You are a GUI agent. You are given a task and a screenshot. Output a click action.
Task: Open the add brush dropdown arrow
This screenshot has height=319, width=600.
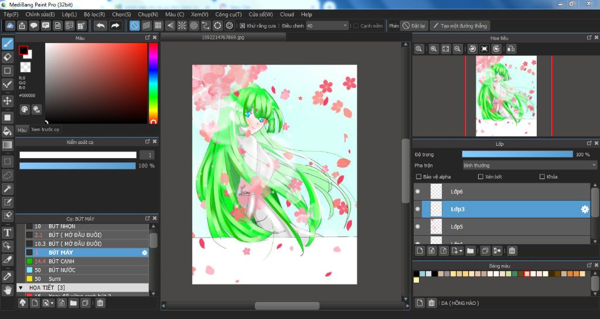tap(52, 303)
